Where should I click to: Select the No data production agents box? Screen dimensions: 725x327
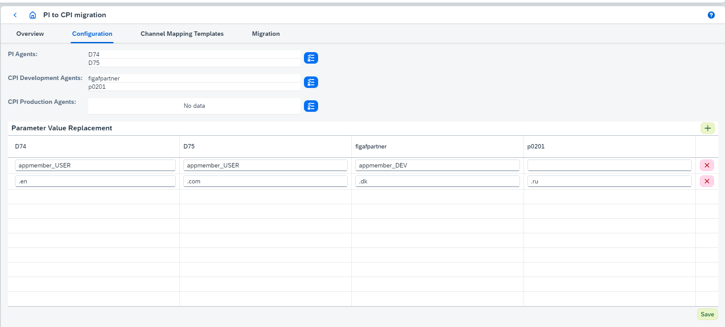[194, 106]
